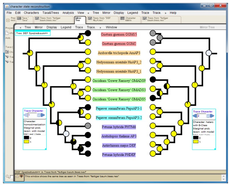Viewport: 230px width, 185px height.
Task: Switch to the Character Matrix tab
Action: (130, 20)
